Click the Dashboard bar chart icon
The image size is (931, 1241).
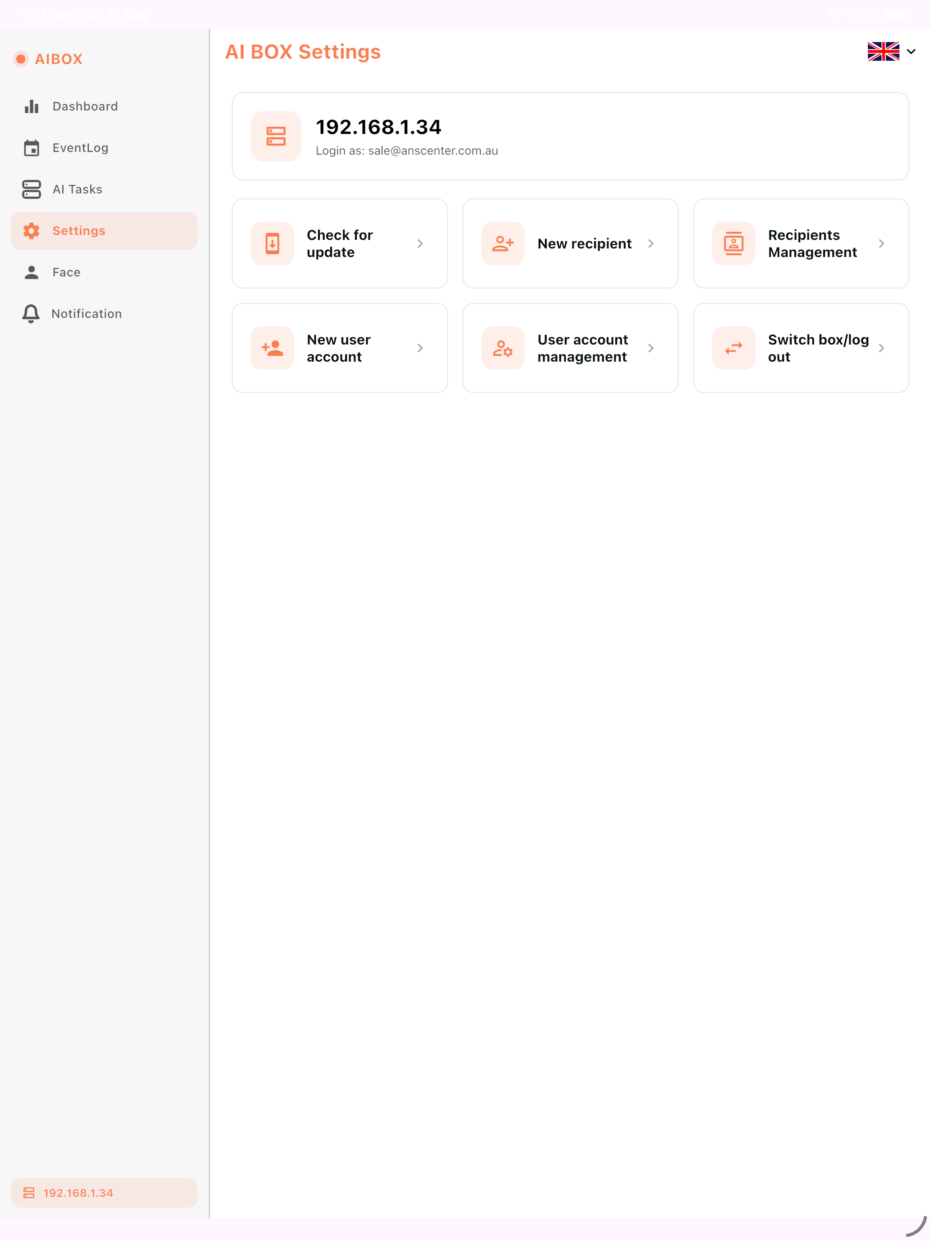click(x=32, y=106)
